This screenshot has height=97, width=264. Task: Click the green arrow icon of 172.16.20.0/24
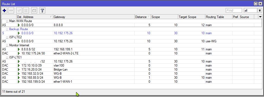coord(19,70)
